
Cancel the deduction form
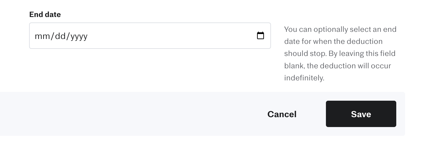coord(282,114)
